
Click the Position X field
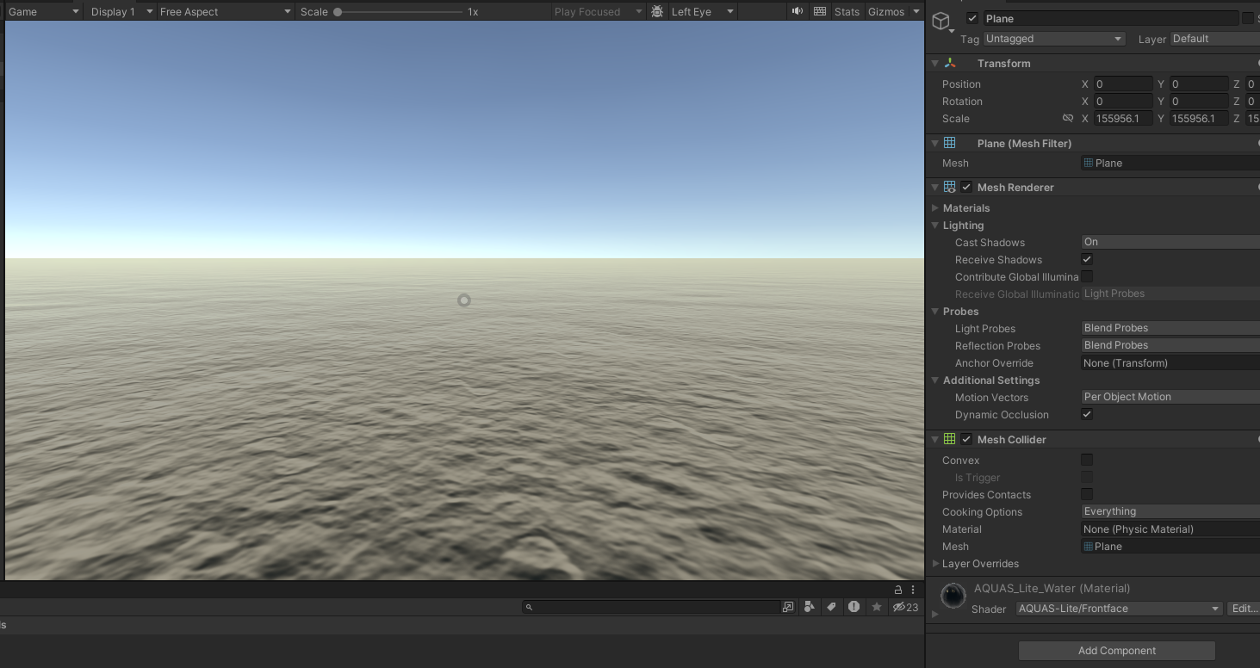(1122, 83)
